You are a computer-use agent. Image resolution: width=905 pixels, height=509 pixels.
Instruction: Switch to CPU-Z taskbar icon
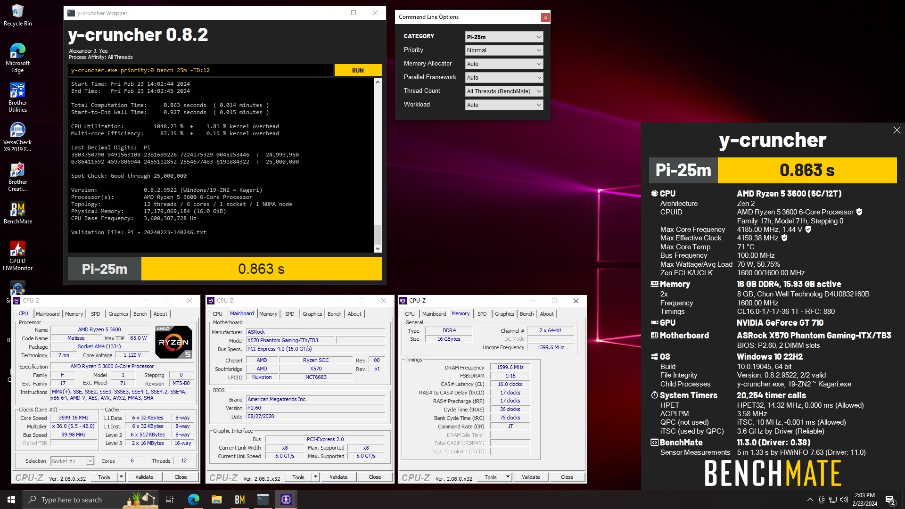tap(286, 500)
